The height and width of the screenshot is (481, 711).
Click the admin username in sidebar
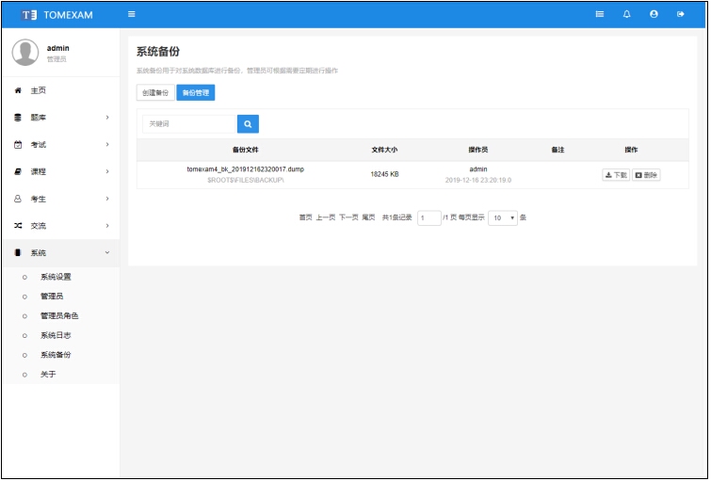[58, 48]
